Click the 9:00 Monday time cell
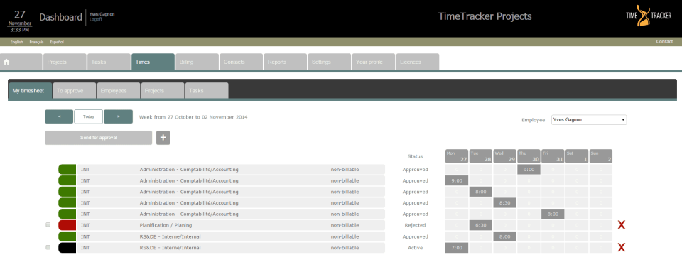 (457, 180)
